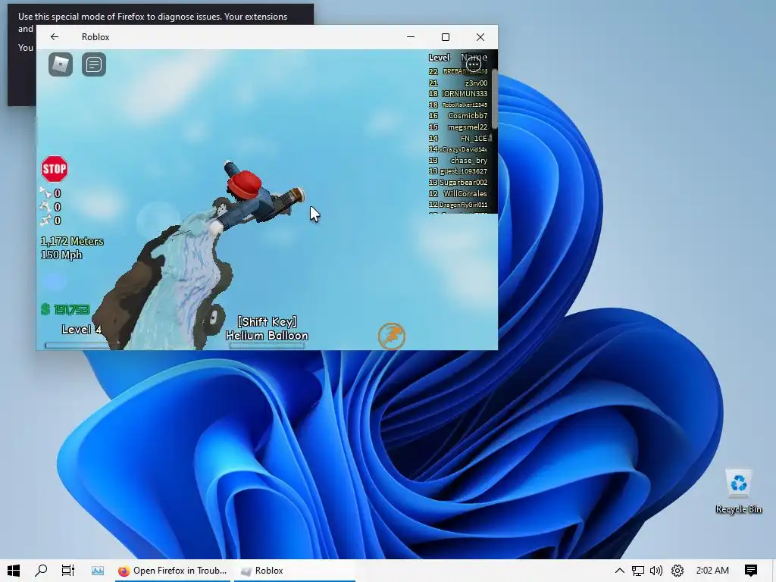
Task: Maximize the Roblox window
Action: [x=446, y=37]
